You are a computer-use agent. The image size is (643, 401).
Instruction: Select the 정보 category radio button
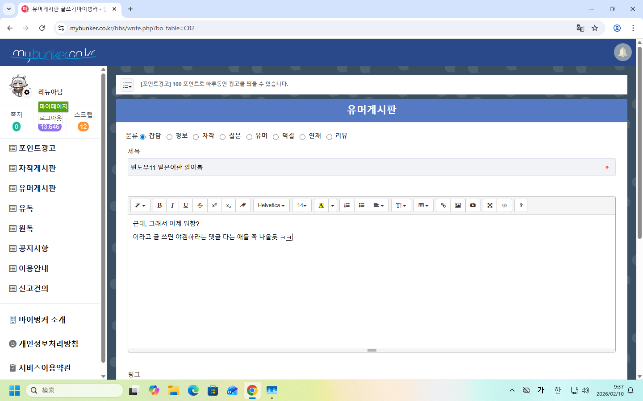[170, 137]
